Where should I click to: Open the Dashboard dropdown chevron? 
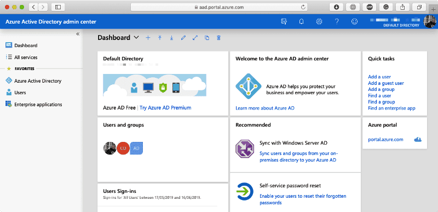pos(136,37)
